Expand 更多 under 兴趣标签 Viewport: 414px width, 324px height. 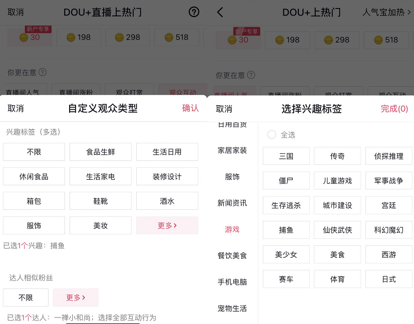point(167,225)
